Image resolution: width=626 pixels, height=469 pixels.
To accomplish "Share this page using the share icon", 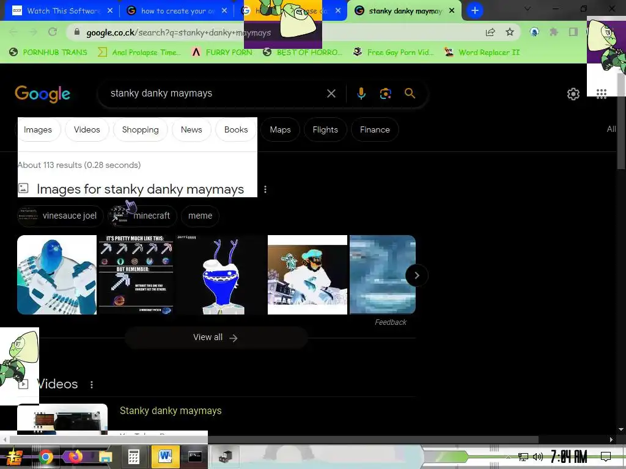I will [490, 32].
